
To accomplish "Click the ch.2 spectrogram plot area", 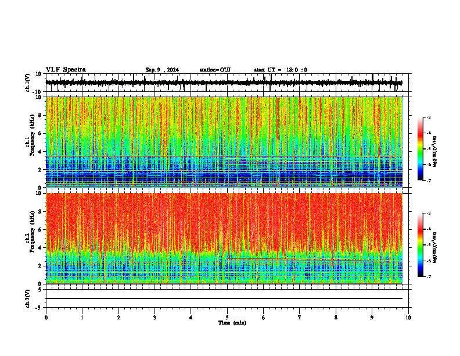I will [224, 238].
